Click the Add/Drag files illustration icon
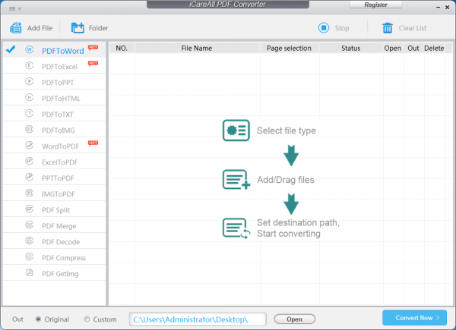The image size is (456, 330). click(x=236, y=179)
